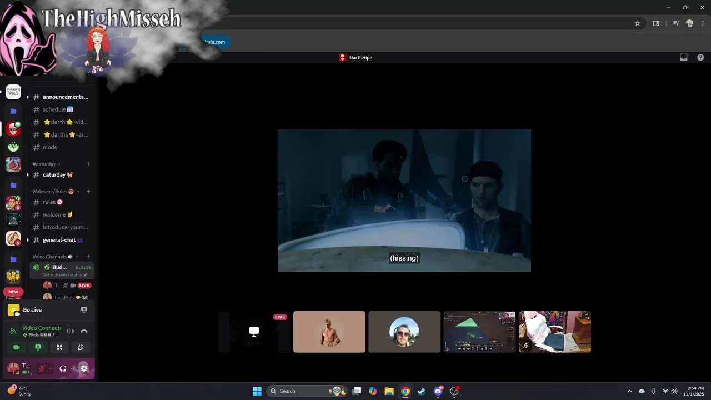711x400 pixels.
Task: Click the NEW unread indicator pill
Action: [x=13, y=292]
